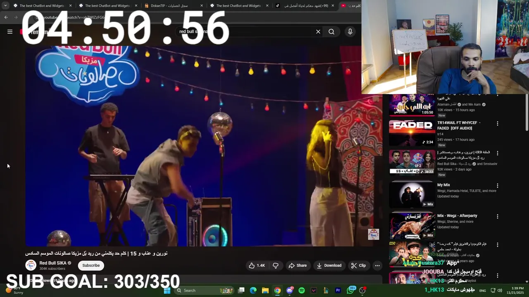Click the main video player area
The width and height of the screenshot is (529, 297).
tap(204, 146)
